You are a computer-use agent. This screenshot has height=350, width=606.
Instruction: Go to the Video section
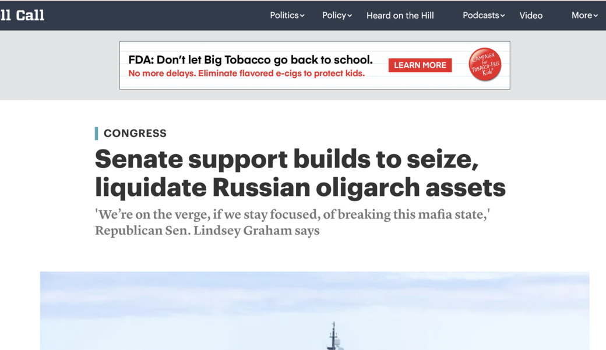point(531,16)
